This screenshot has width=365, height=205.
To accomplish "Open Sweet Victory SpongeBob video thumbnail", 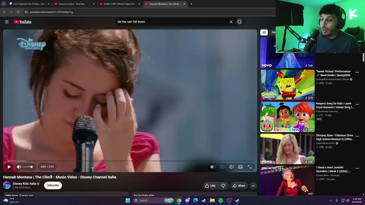I will coord(287,85).
